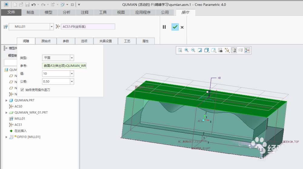Image resolution: width=303 pixels, height=169 pixels.
Task: Pause the operation dashboard
Action: (164, 27)
